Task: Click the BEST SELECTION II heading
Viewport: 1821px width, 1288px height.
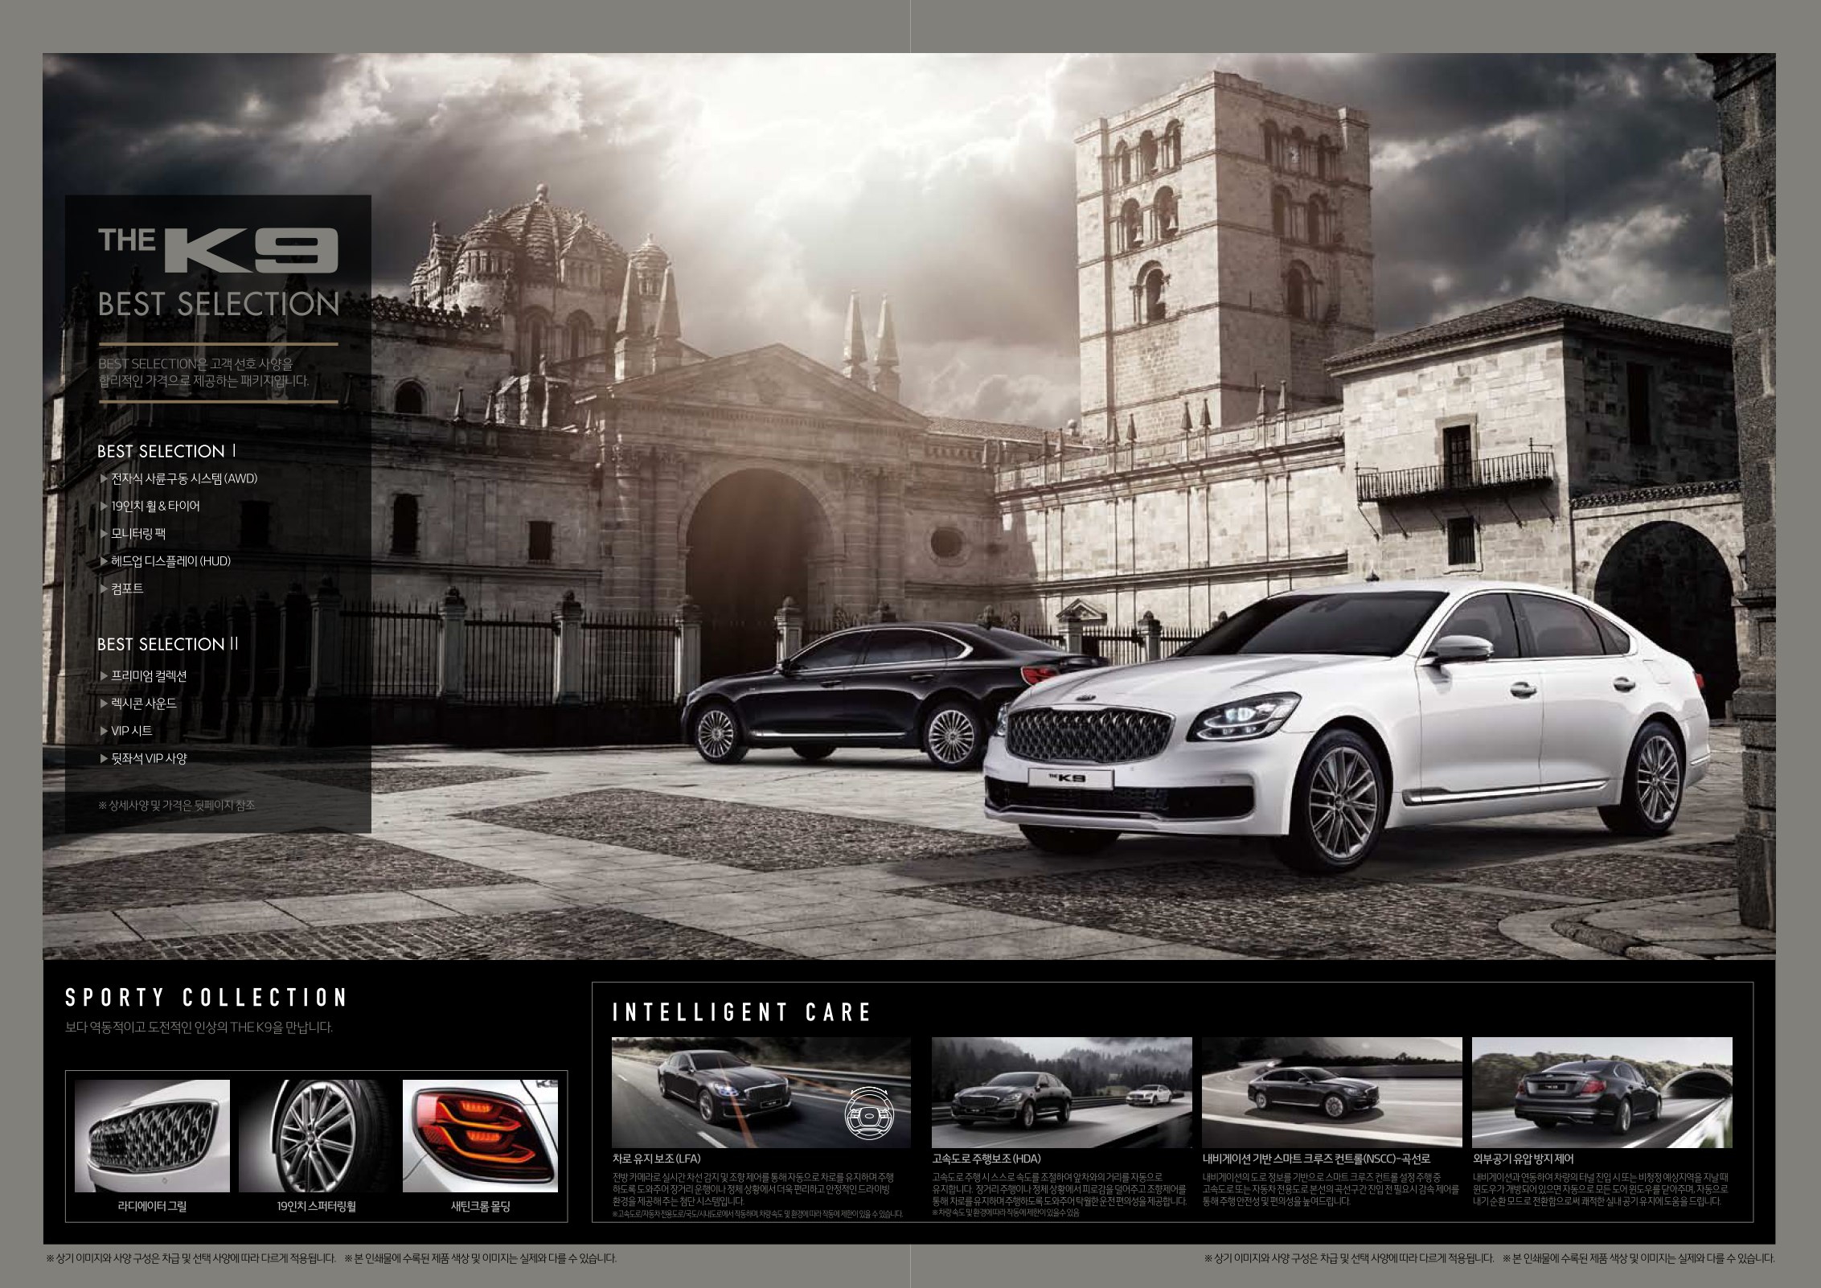Action: 167,644
